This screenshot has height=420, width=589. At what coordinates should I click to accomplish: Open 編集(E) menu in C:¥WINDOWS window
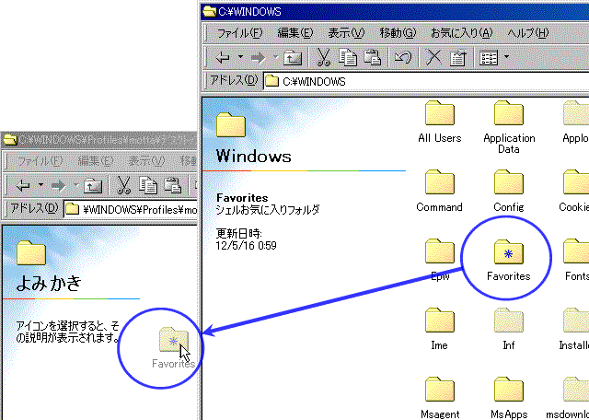[x=294, y=33]
